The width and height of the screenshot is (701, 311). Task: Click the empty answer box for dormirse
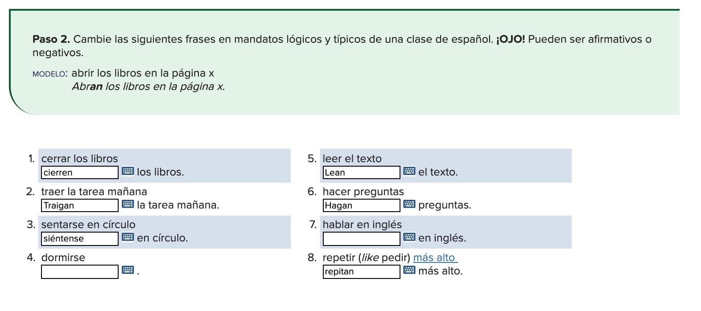click(79, 270)
